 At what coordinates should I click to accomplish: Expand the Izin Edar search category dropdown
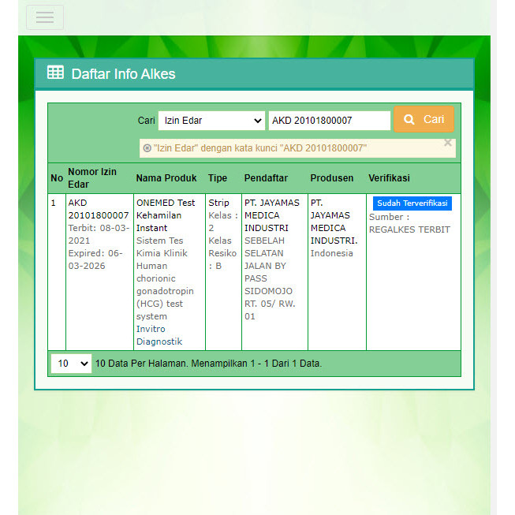(x=211, y=121)
